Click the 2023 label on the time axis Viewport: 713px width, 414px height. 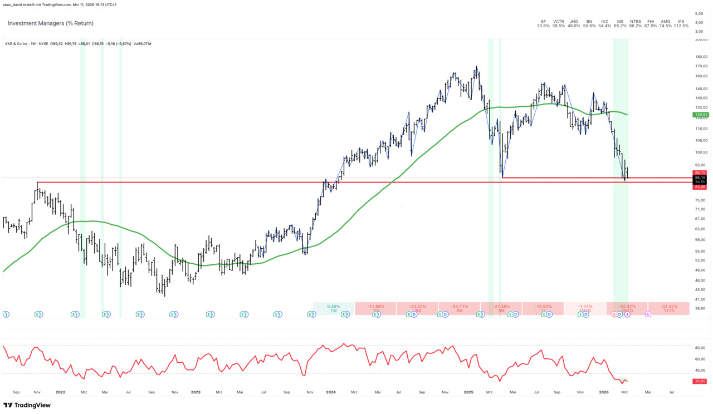[x=196, y=392]
